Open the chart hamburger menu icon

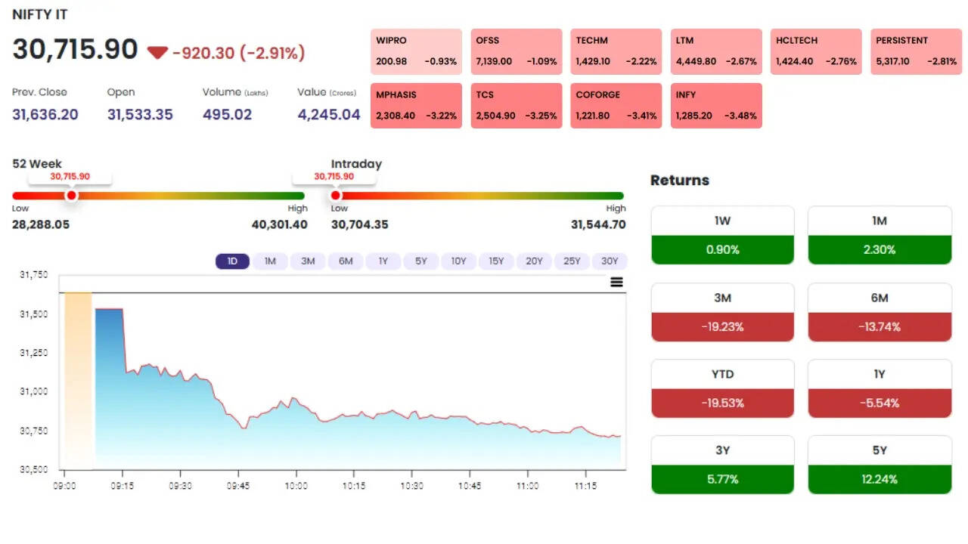click(616, 283)
